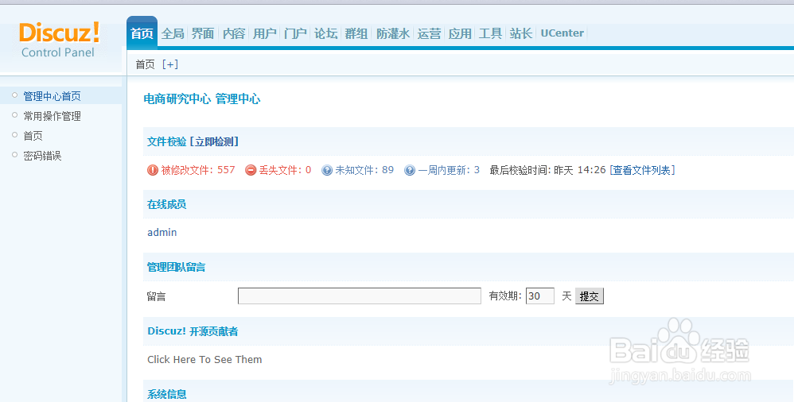Open the 查看文件列表 link
794x402 pixels.
click(642, 170)
